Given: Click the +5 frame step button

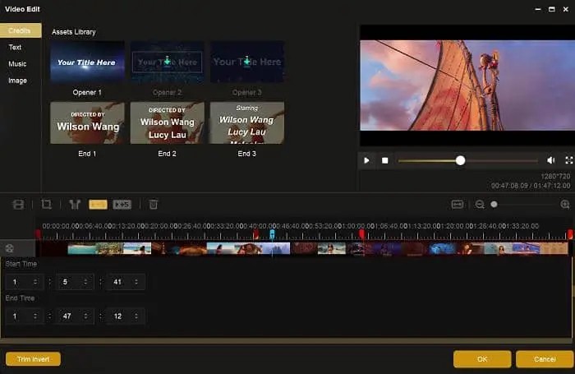Looking at the screenshot, I should 122,205.
